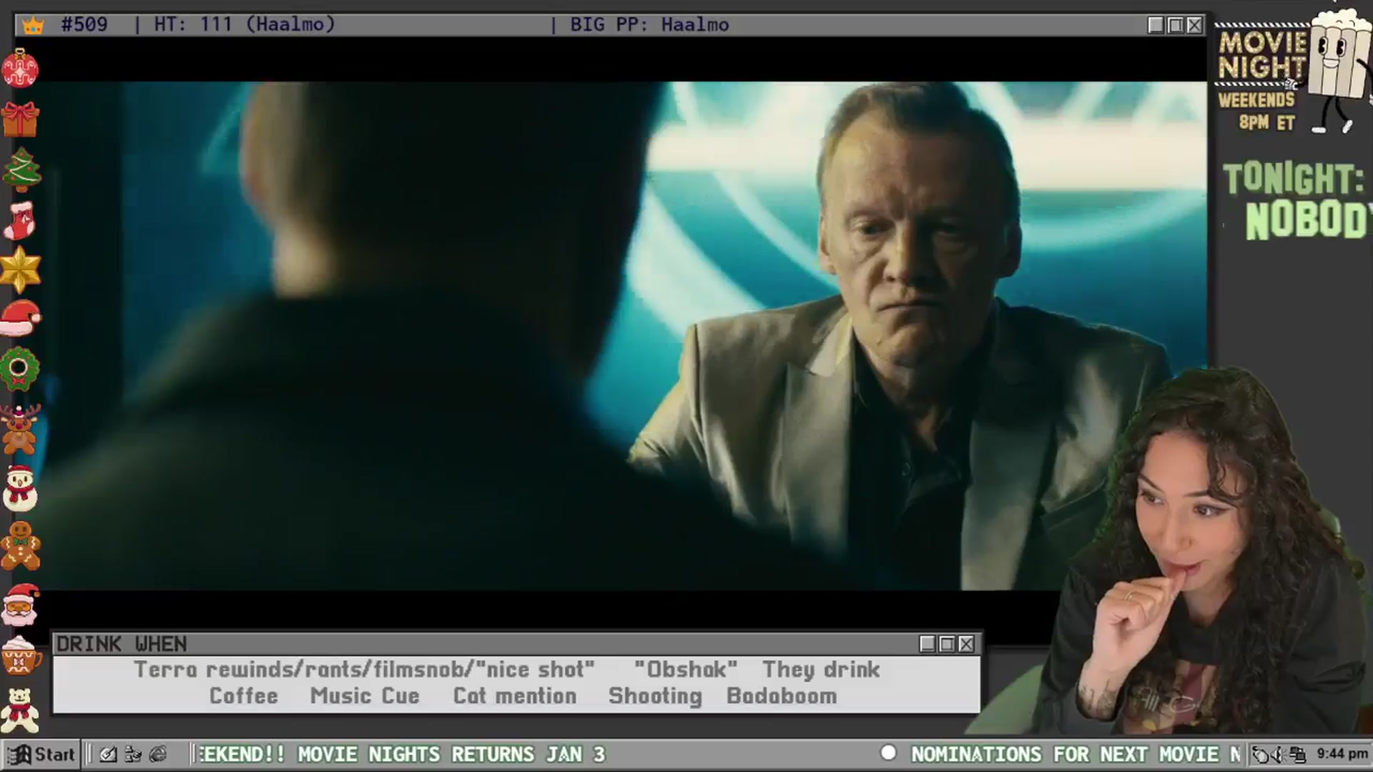
Task: Click the white dot in the taskbar ticker
Action: [888, 753]
